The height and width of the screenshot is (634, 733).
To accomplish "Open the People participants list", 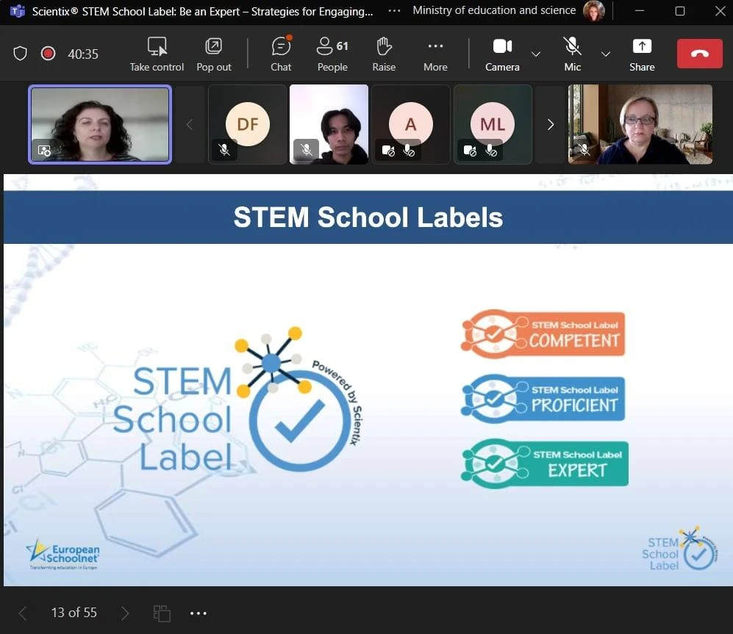I will tap(332, 54).
